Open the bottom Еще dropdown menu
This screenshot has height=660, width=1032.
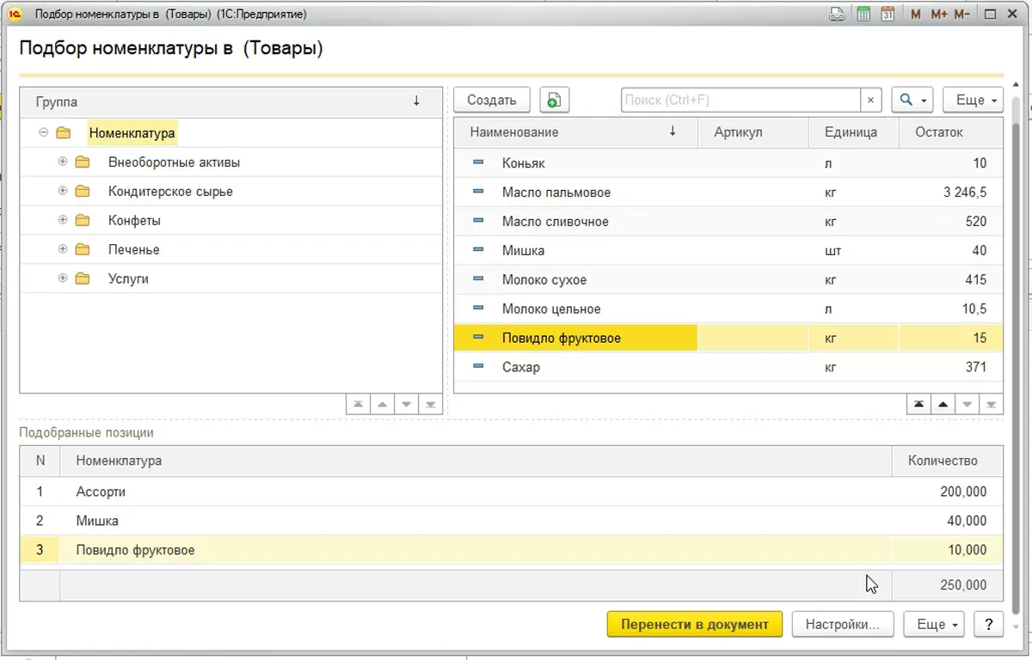pos(934,625)
